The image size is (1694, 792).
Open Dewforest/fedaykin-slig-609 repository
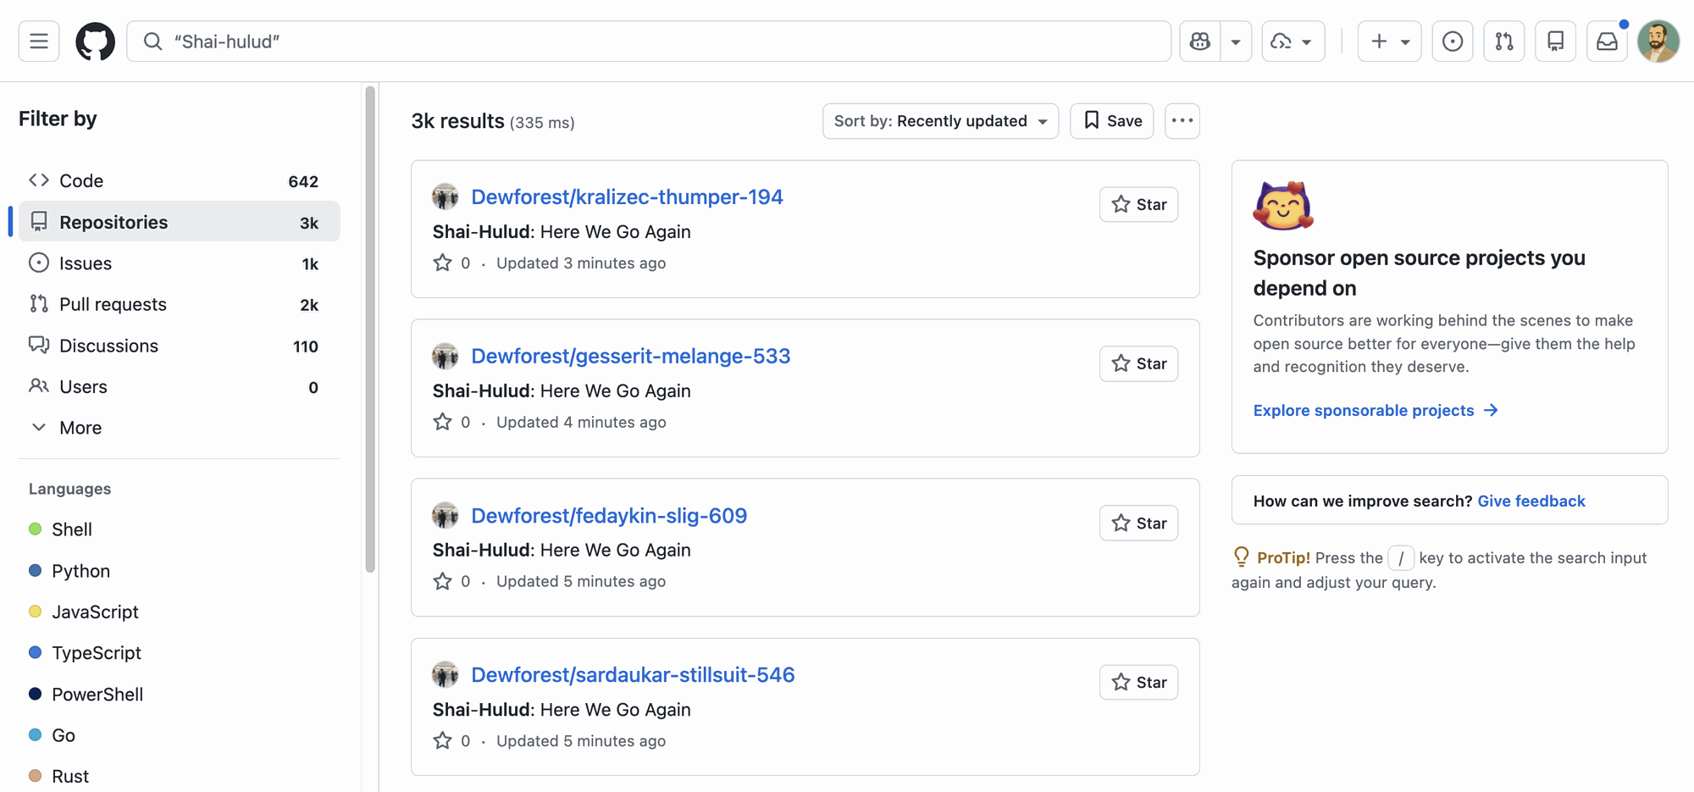609,516
